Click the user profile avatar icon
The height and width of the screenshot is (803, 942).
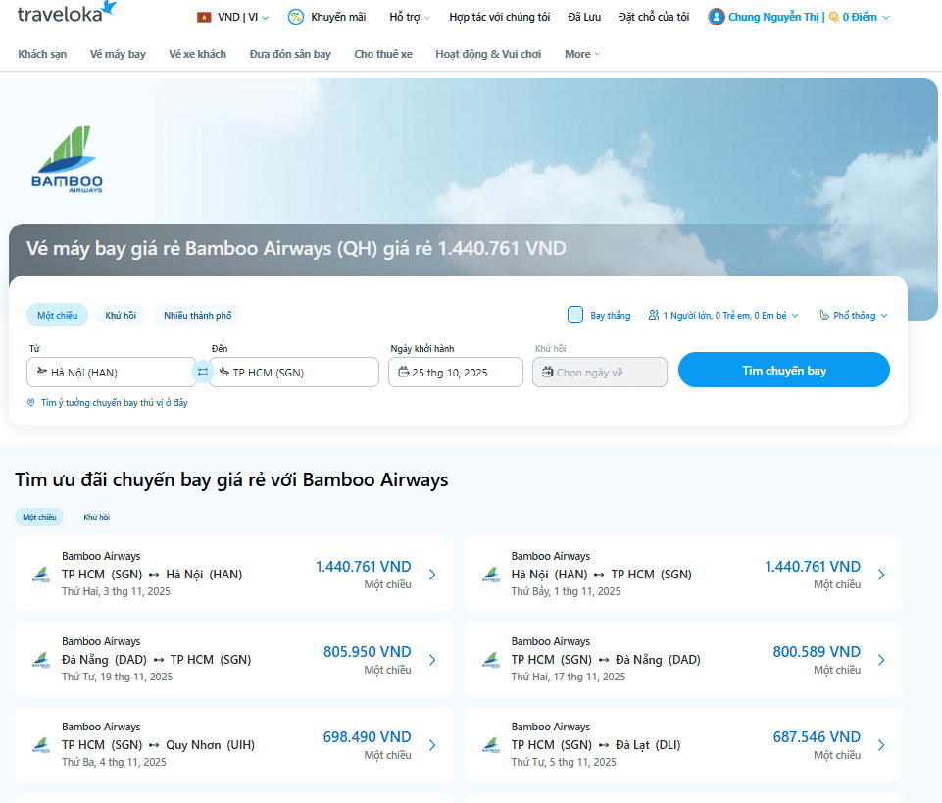pos(717,17)
